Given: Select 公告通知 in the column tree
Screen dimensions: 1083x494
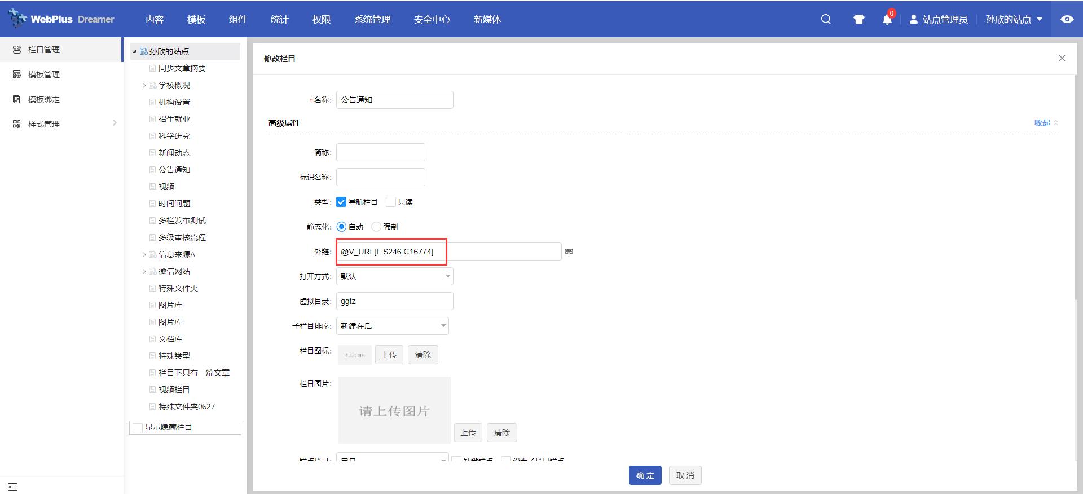Looking at the screenshot, I should pyautogui.click(x=174, y=170).
